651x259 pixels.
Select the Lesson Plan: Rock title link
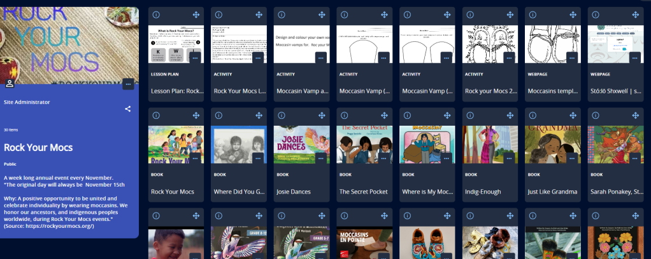point(176,91)
